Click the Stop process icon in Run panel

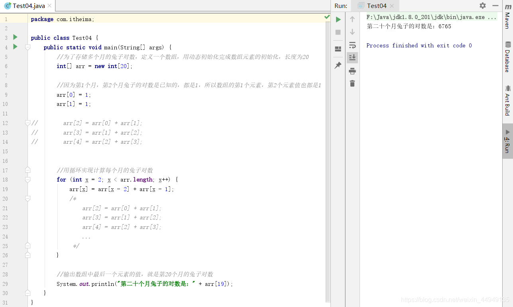coord(338,32)
